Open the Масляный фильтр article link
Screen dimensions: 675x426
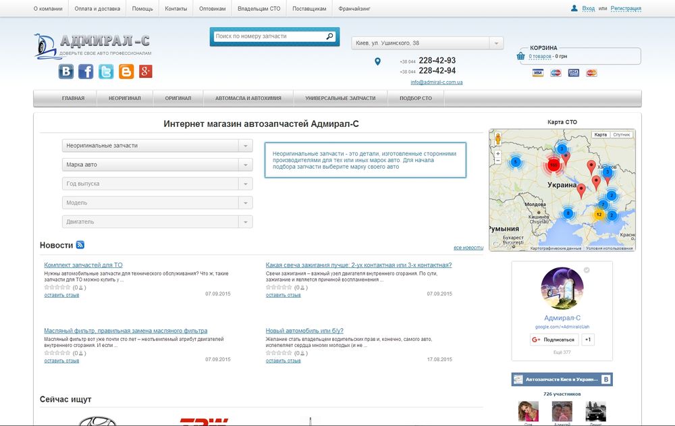click(126, 331)
